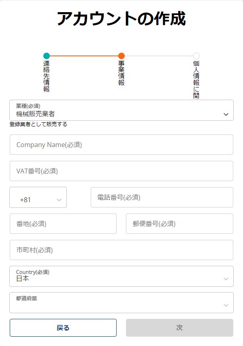Click the 電話番号 phone number field
This screenshot has height=346, width=243.
[x=162, y=197]
